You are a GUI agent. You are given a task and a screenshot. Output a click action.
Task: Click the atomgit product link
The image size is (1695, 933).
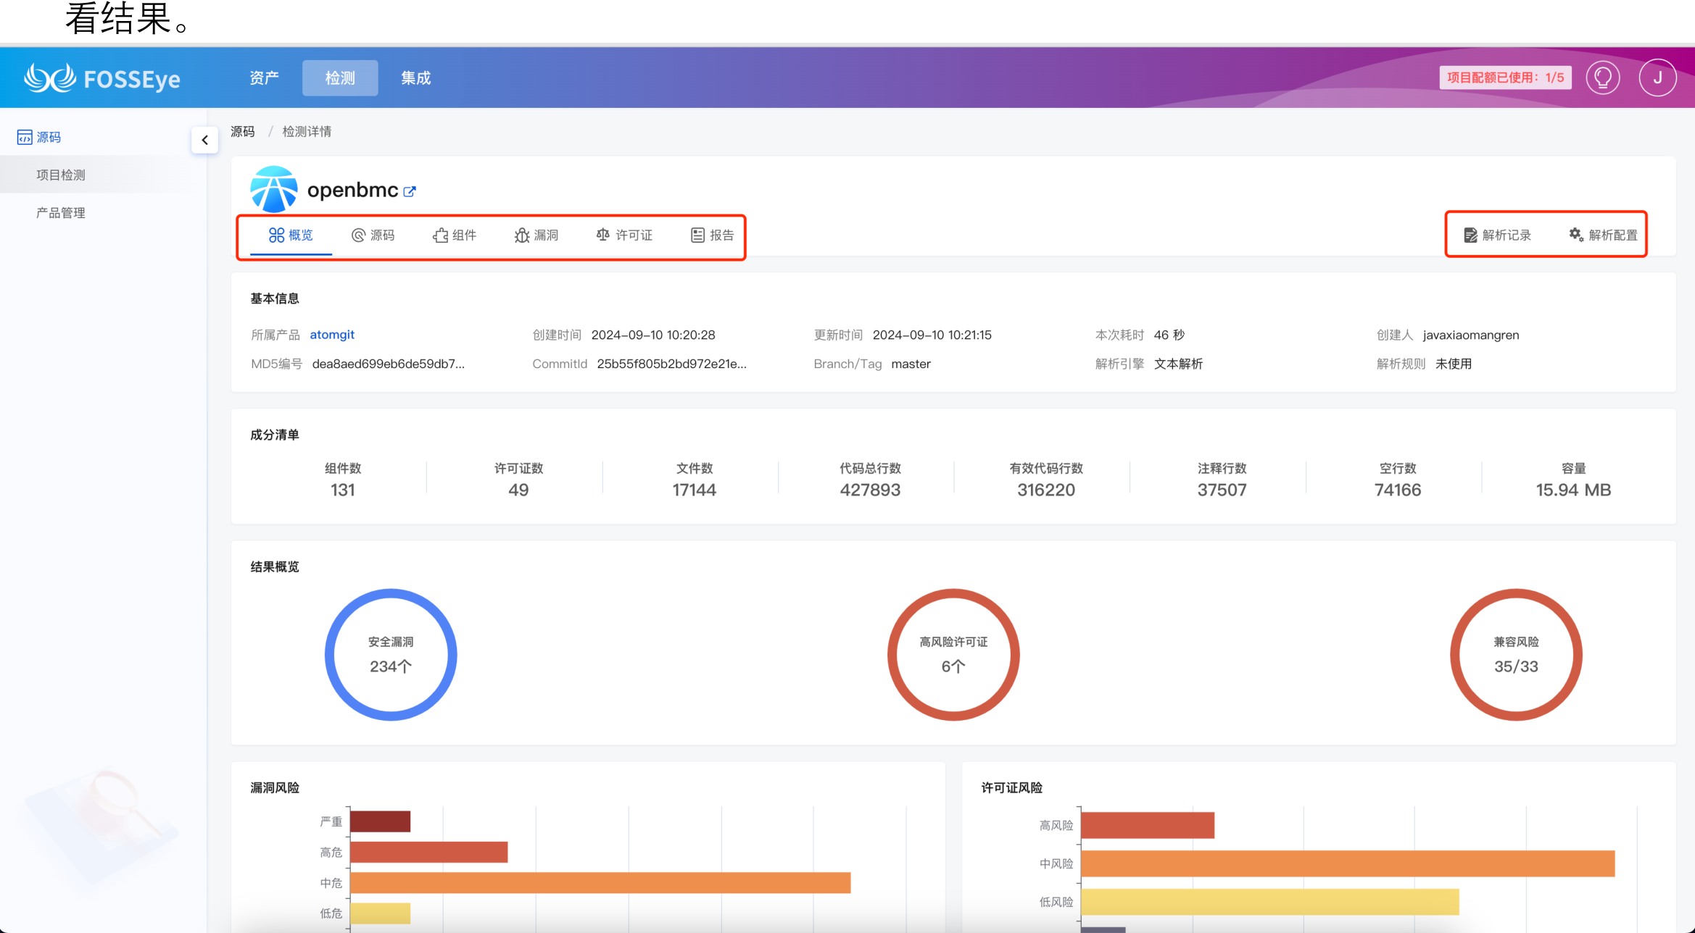(332, 335)
